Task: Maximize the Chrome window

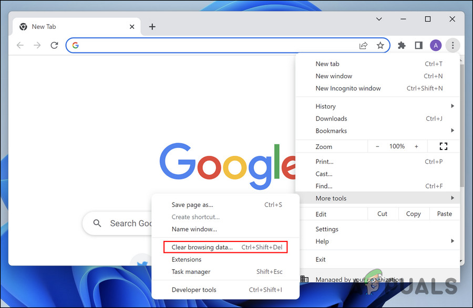Action: (x=427, y=19)
